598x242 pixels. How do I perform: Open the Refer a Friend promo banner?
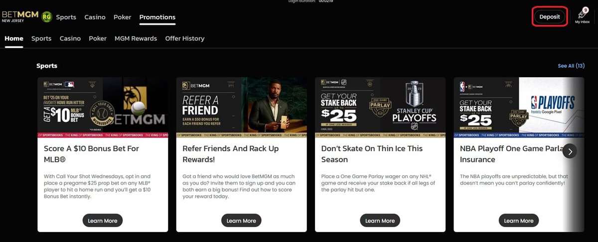(242, 107)
